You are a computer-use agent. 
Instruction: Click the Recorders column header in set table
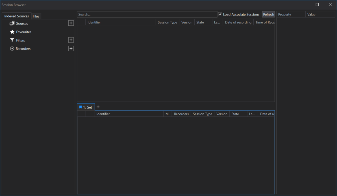(181, 114)
